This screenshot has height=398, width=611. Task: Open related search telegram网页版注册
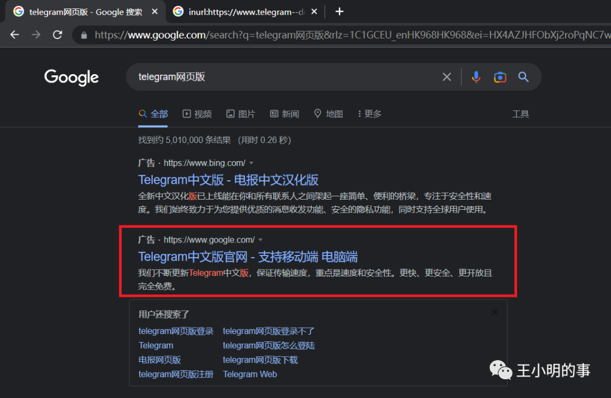click(176, 374)
